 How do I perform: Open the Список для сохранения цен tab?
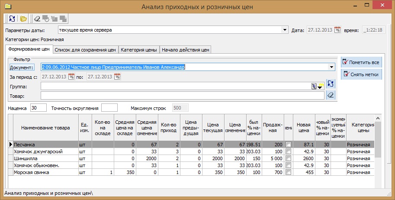(x=85, y=50)
